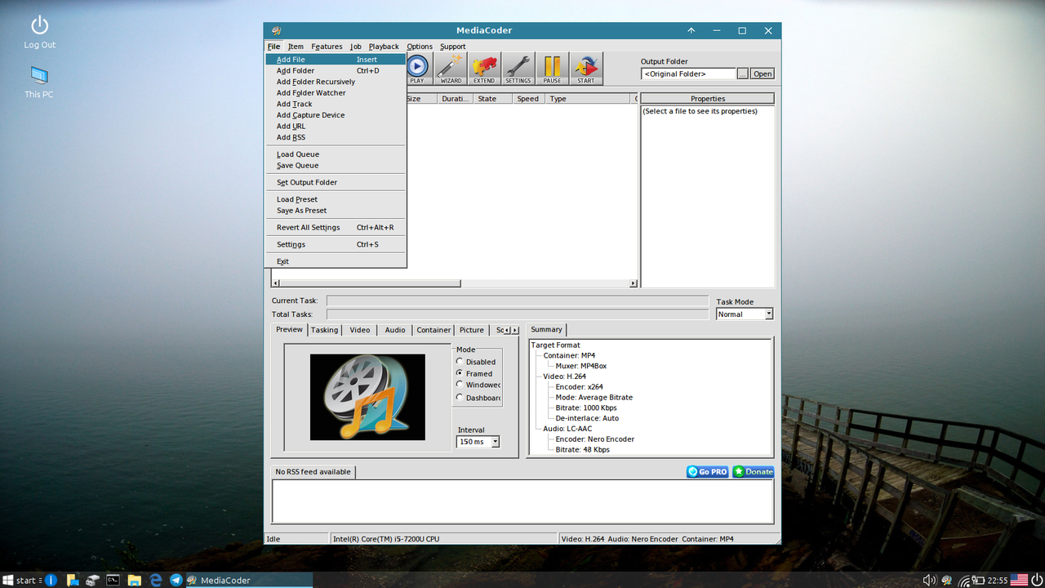Open the Features menu
The image size is (1045, 588).
point(327,47)
